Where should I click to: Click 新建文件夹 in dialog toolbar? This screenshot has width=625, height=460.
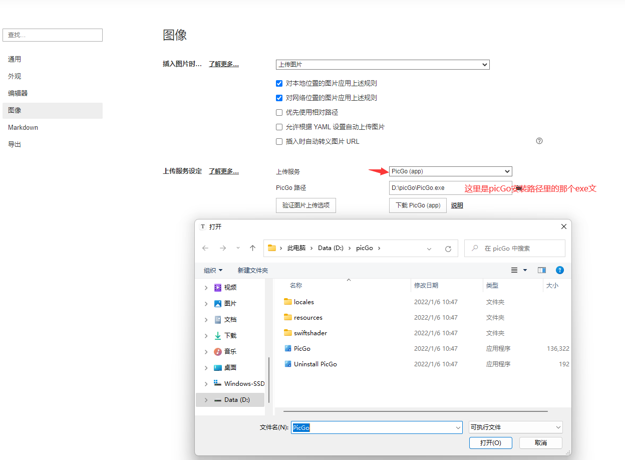[253, 270]
